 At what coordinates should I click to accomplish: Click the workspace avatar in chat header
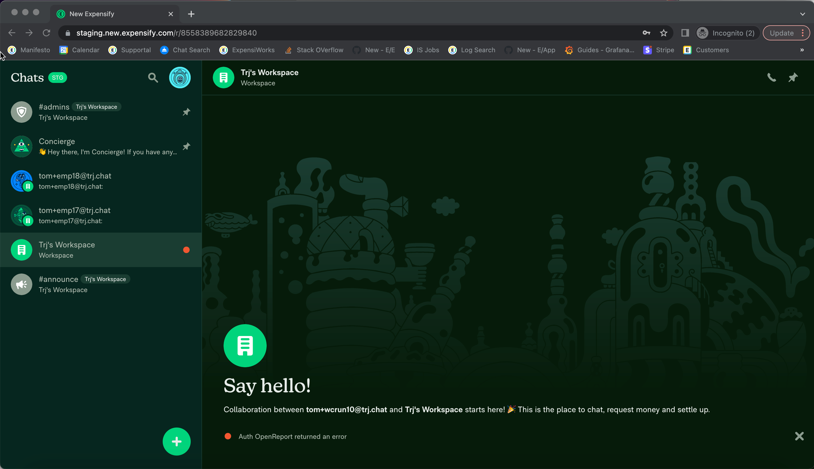coord(223,78)
